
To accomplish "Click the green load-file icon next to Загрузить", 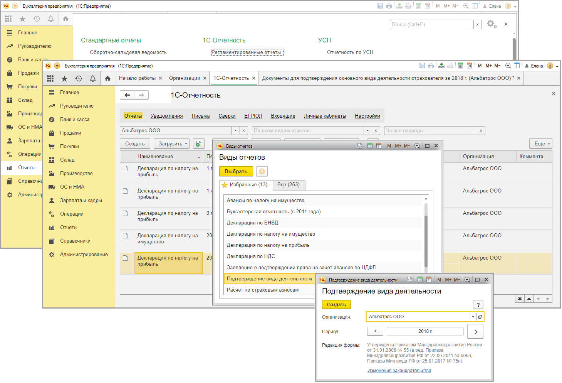I will [198, 144].
